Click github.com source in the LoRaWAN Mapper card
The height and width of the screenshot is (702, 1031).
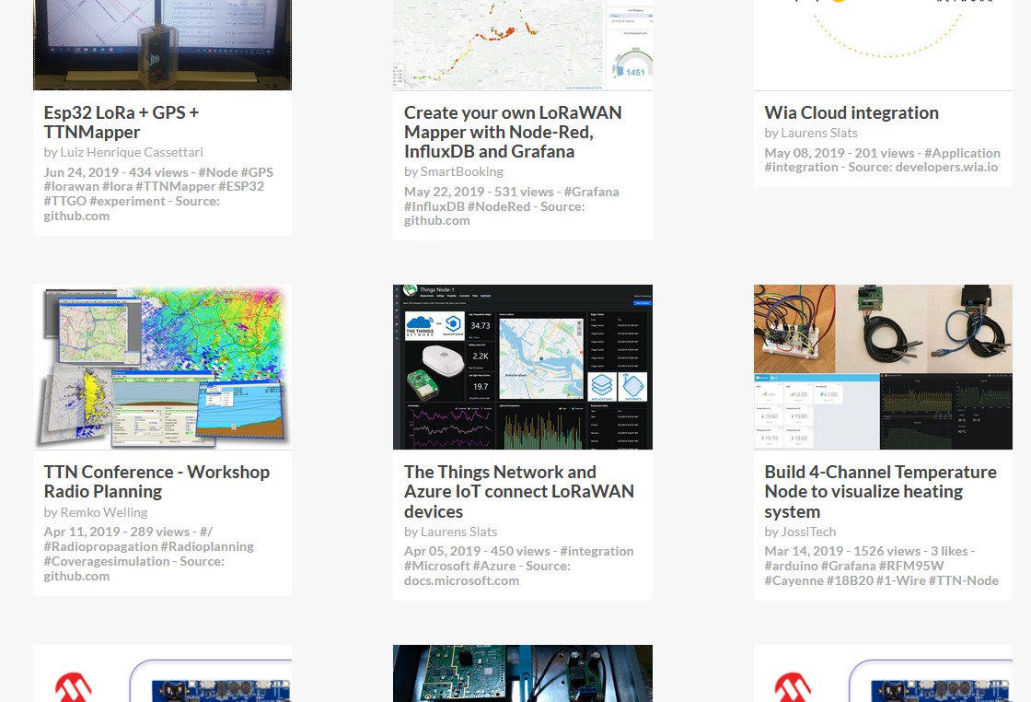437,220
